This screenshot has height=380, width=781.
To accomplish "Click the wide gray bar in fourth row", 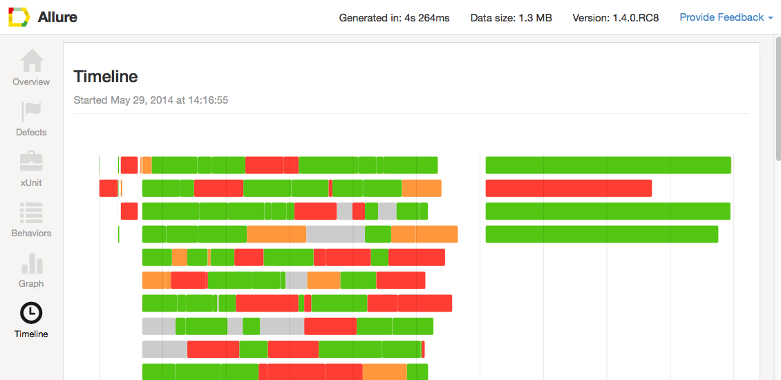I will [x=336, y=234].
